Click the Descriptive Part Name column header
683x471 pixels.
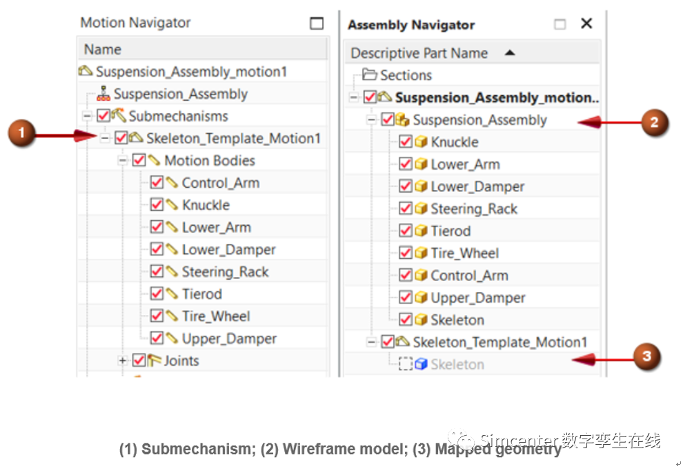(419, 53)
